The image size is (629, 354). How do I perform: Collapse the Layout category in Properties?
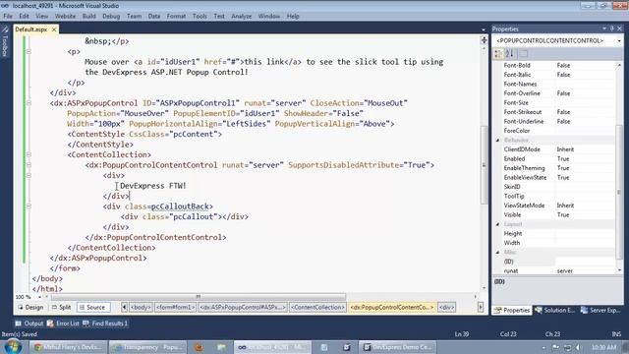[x=498, y=224]
